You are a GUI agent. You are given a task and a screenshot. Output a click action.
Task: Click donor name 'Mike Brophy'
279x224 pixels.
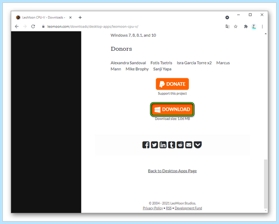137,69
